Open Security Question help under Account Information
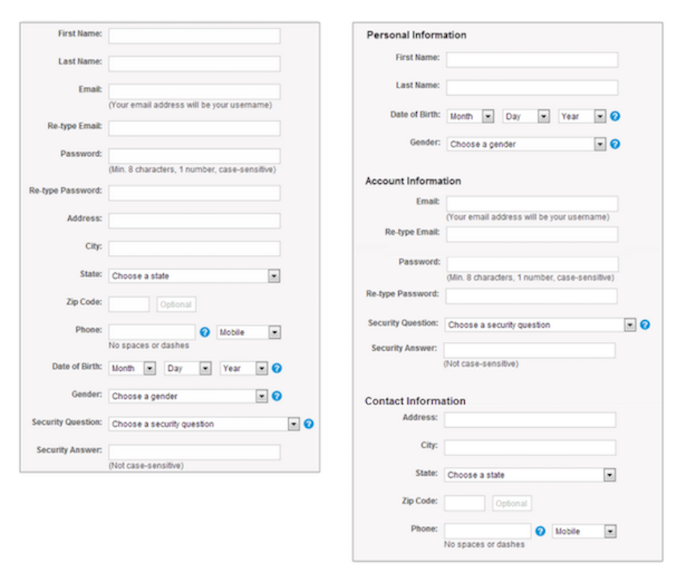This screenshot has width=696, height=573. pyautogui.click(x=645, y=325)
